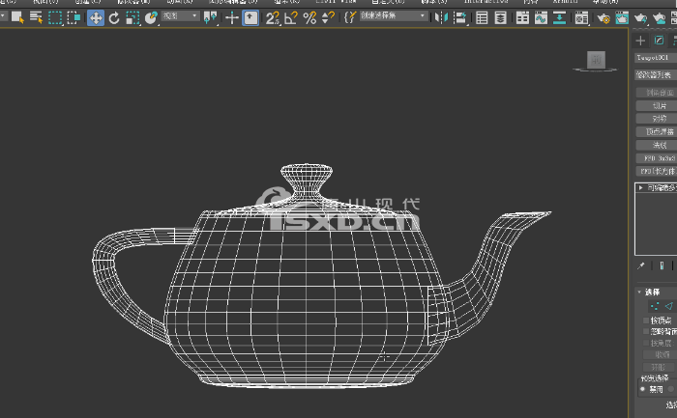Select Vertex sub-object level icon

(x=655, y=306)
